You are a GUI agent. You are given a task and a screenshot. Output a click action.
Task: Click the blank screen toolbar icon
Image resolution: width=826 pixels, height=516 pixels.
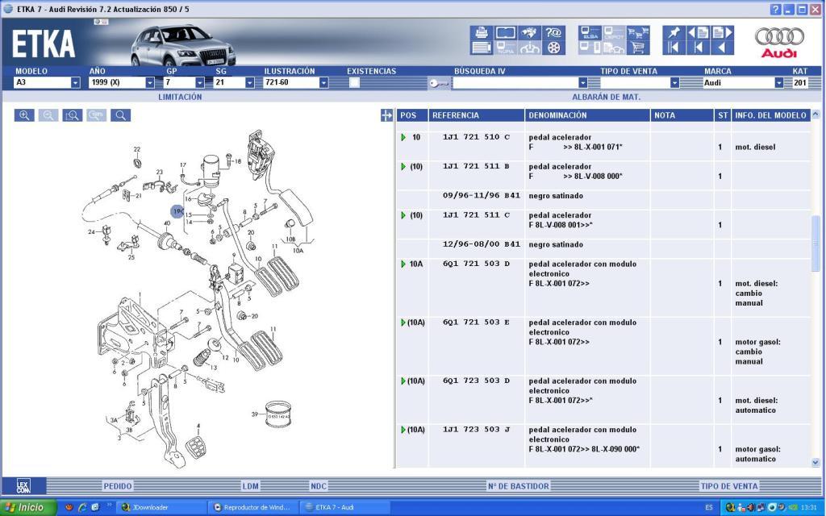506,32
